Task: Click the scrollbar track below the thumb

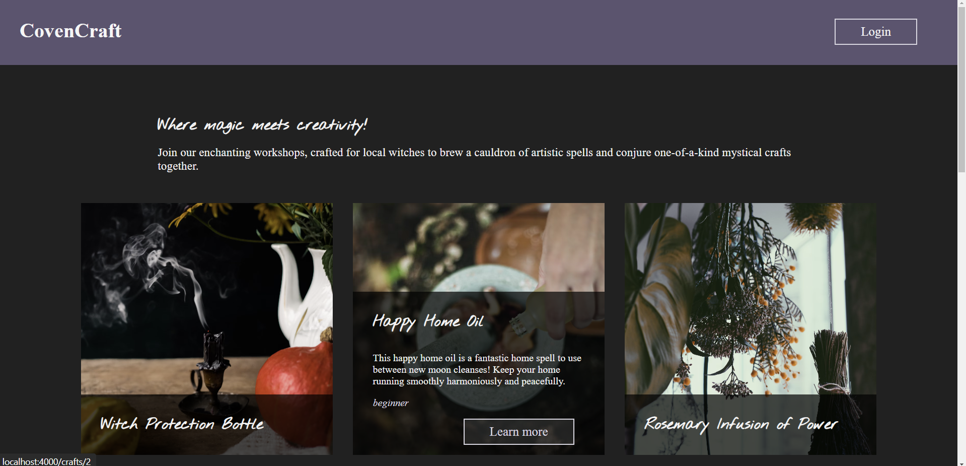Action: [x=961, y=315]
